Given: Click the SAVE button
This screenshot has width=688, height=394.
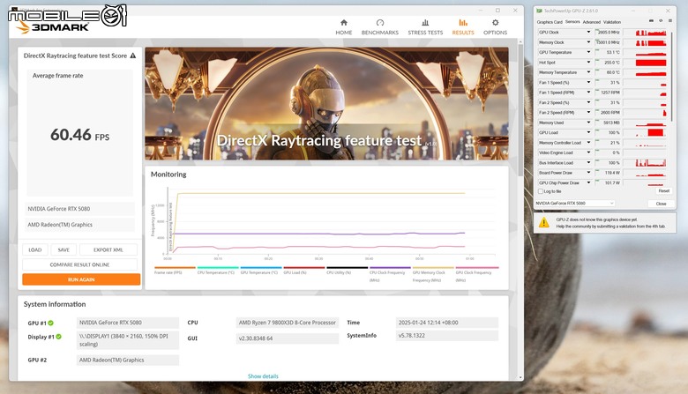Looking at the screenshot, I should click(x=64, y=249).
